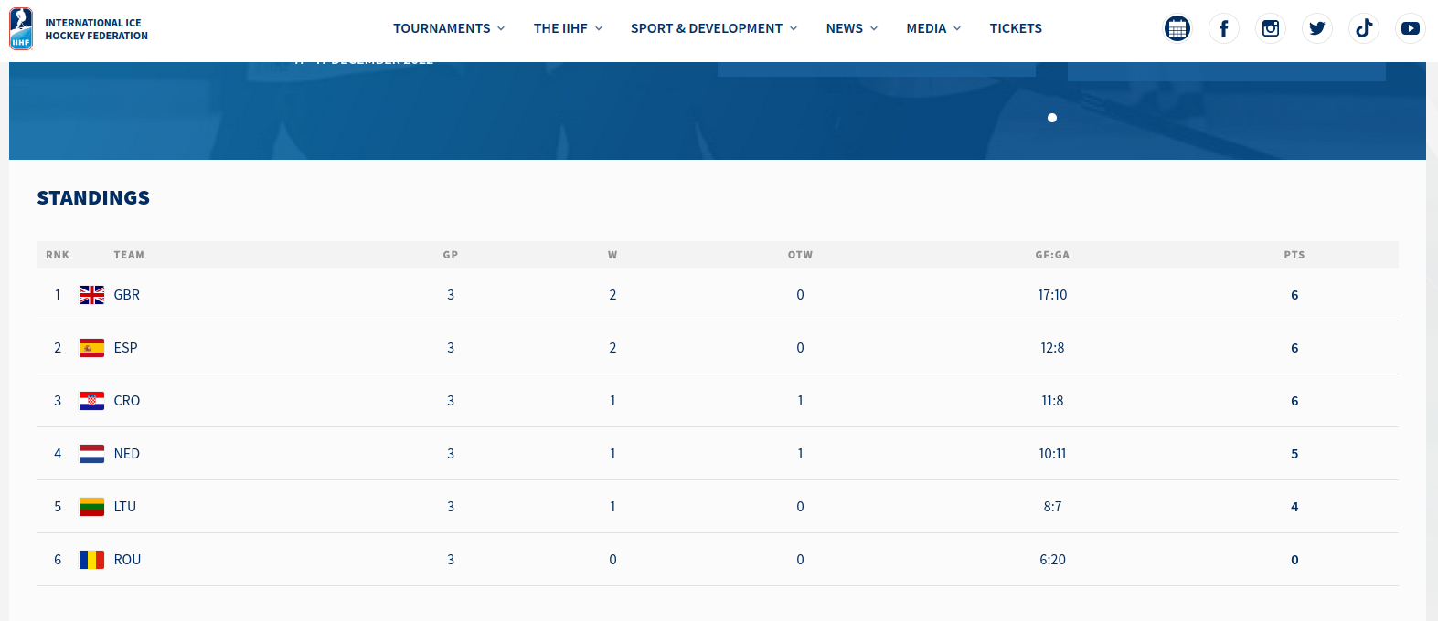The height and width of the screenshot is (621, 1438).
Task: Click the Spain flag icon
Action: click(91, 348)
